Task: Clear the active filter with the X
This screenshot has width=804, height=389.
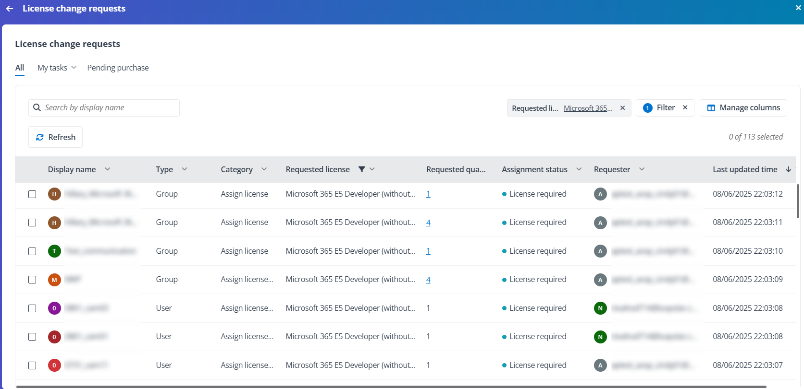Action: coord(685,107)
